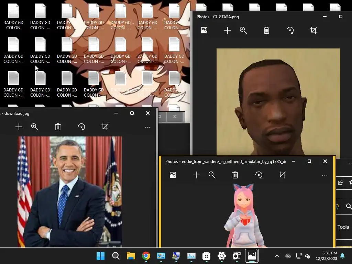Close the eddie_from_yandere Photos window
This screenshot has height=264, width=352.
tap(325, 161)
